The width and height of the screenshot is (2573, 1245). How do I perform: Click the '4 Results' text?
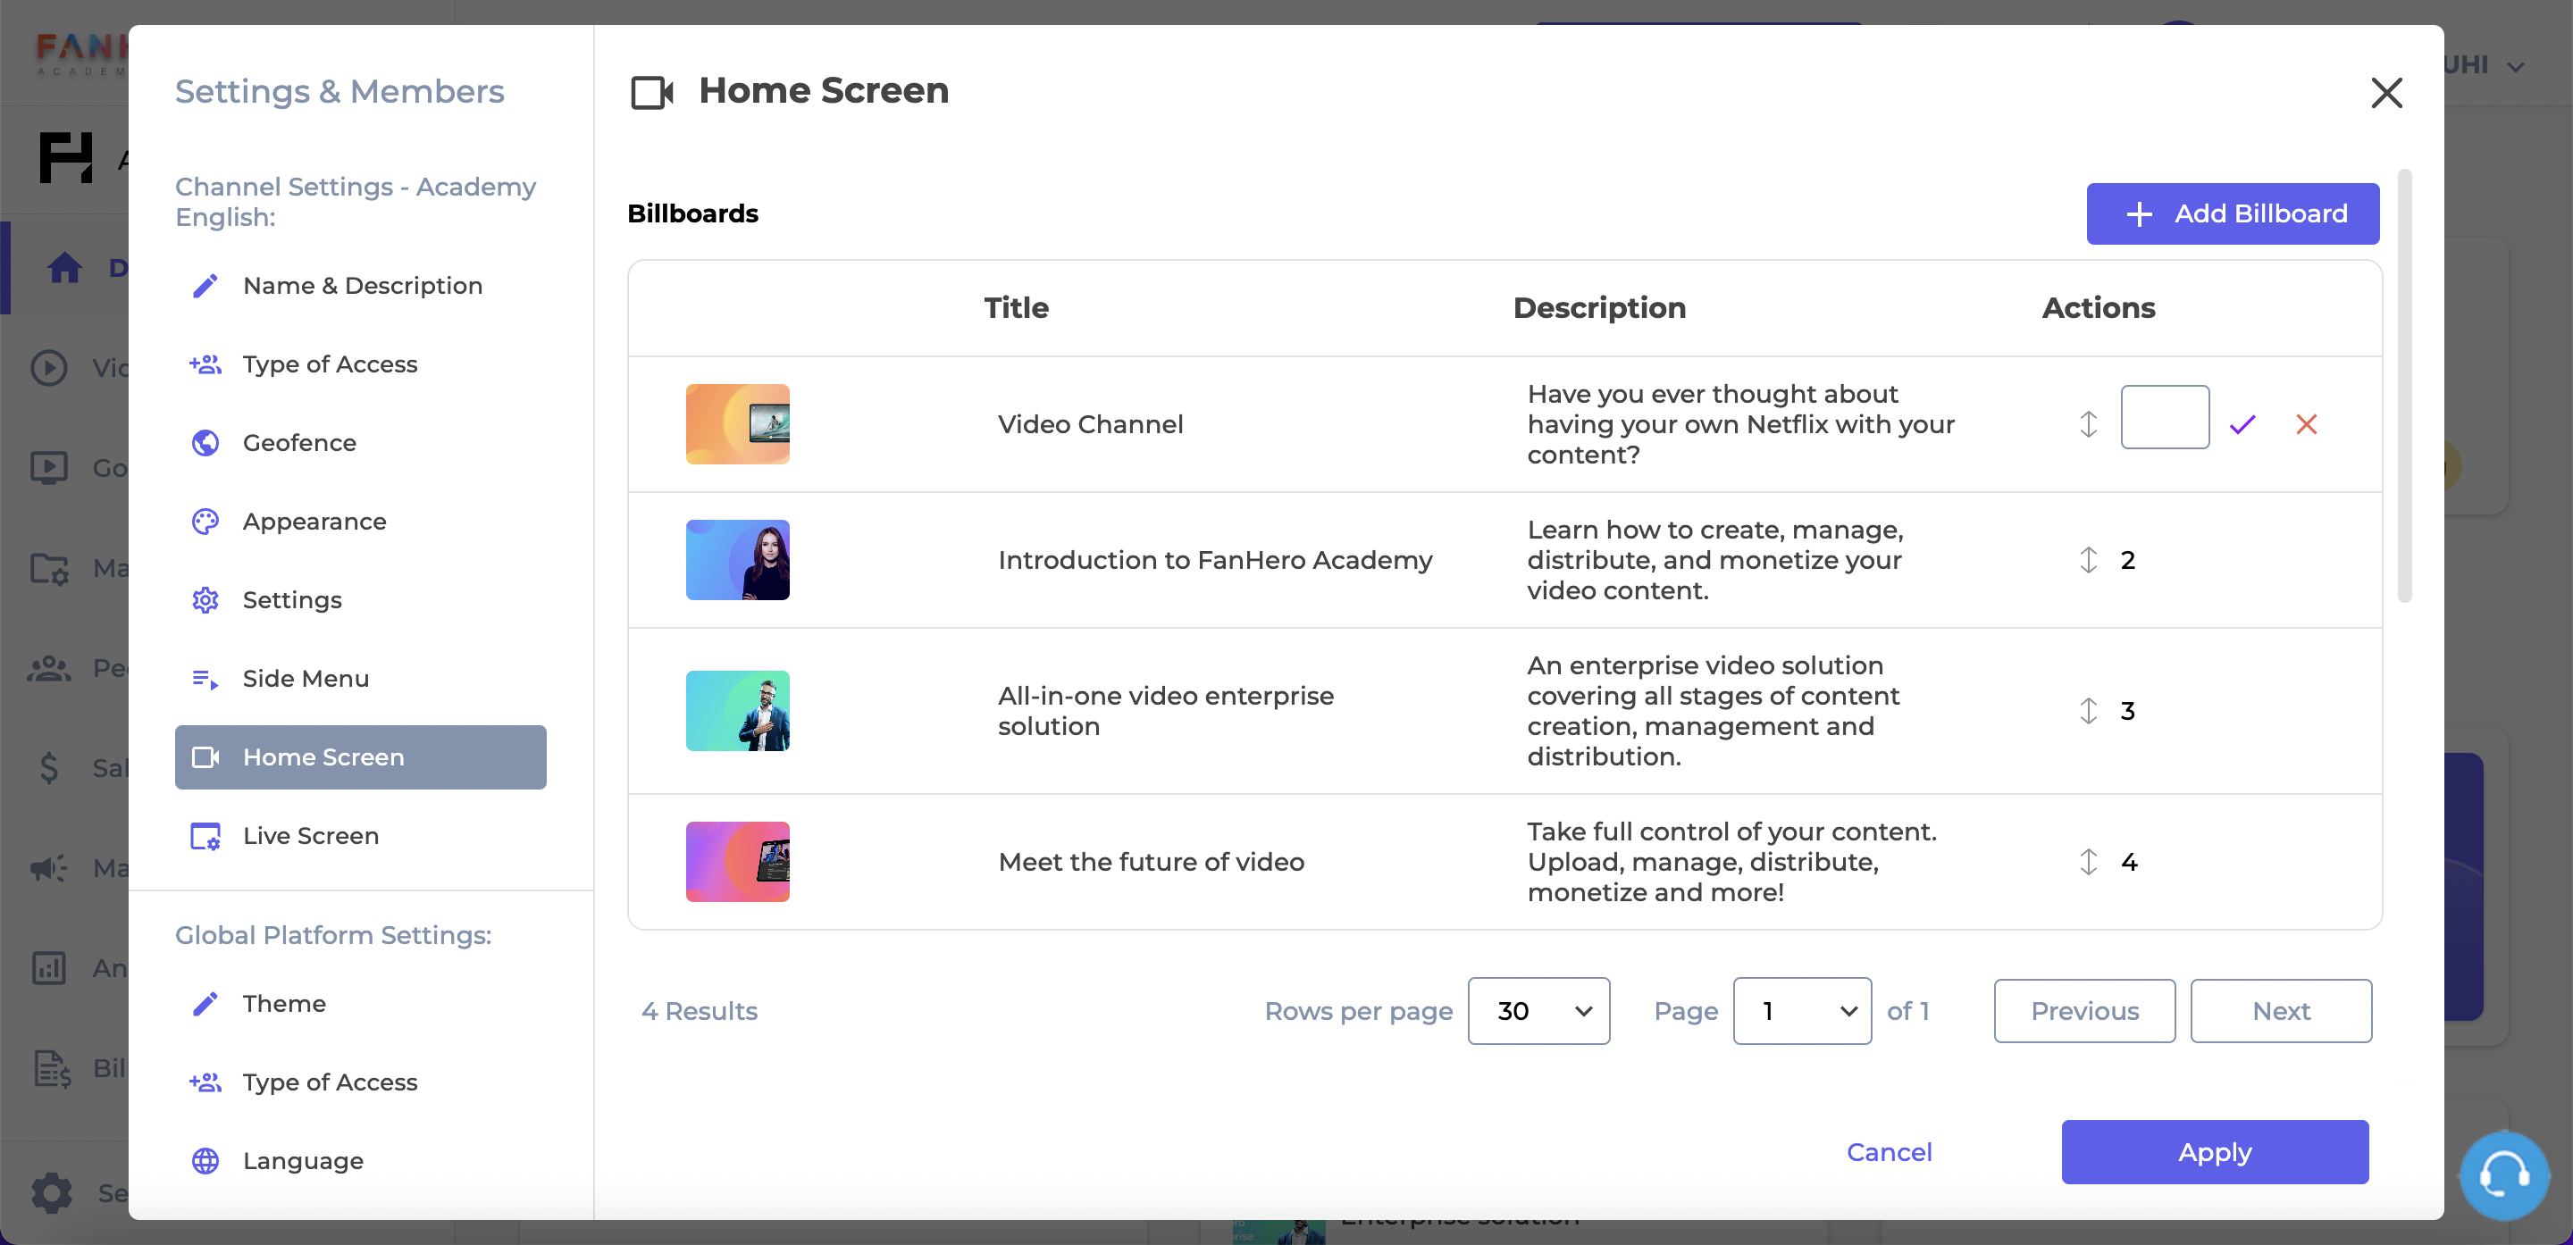(x=700, y=1011)
